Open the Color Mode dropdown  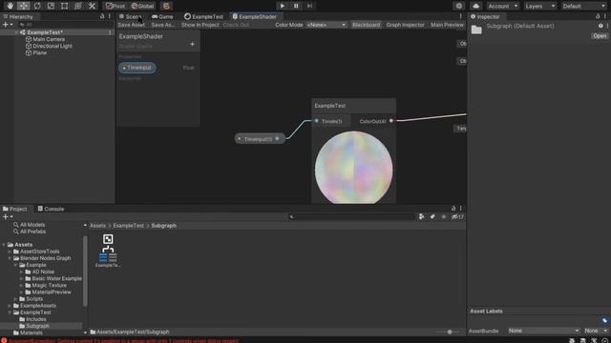tap(327, 25)
